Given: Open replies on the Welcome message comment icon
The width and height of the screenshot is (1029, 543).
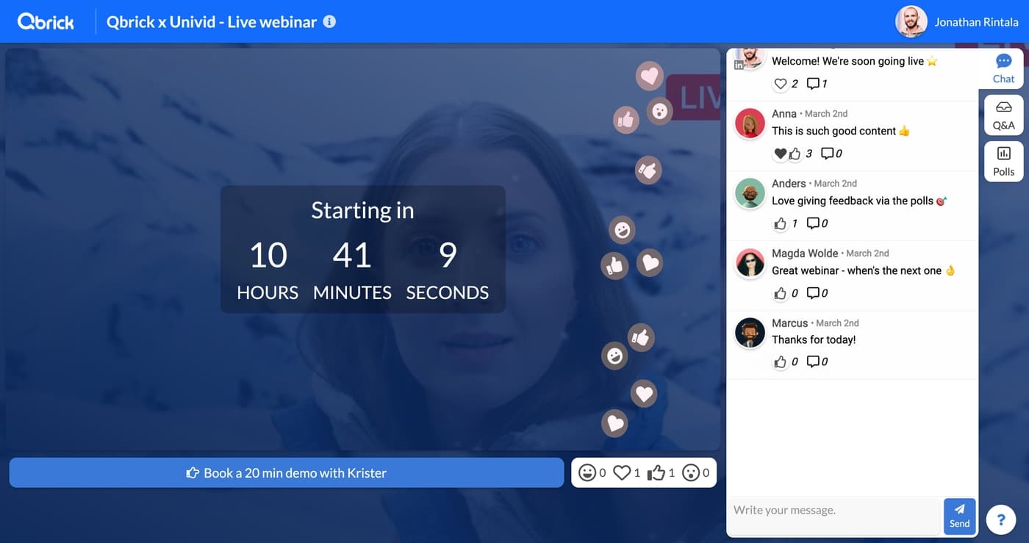Looking at the screenshot, I should pyautogui.click(x=811, y=83).
